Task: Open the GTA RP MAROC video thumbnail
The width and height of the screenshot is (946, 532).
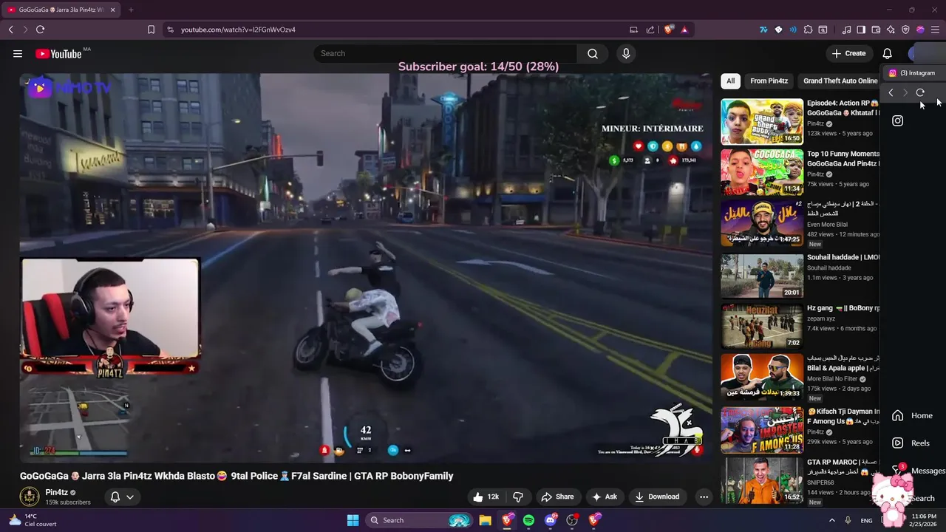Action: click(762, 480)
